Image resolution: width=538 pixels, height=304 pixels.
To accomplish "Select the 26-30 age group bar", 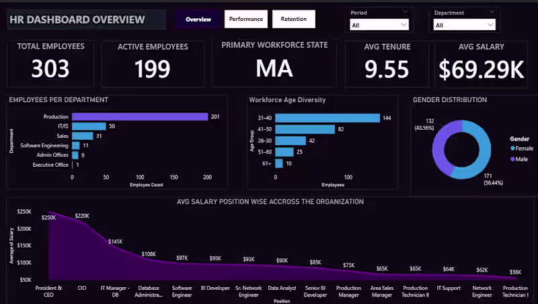I will tap(291, 141).
